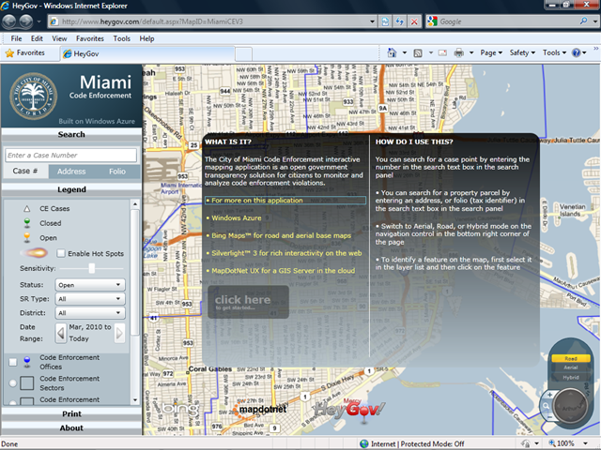Click the Enter a Case Number field

(x=71, y=156)
